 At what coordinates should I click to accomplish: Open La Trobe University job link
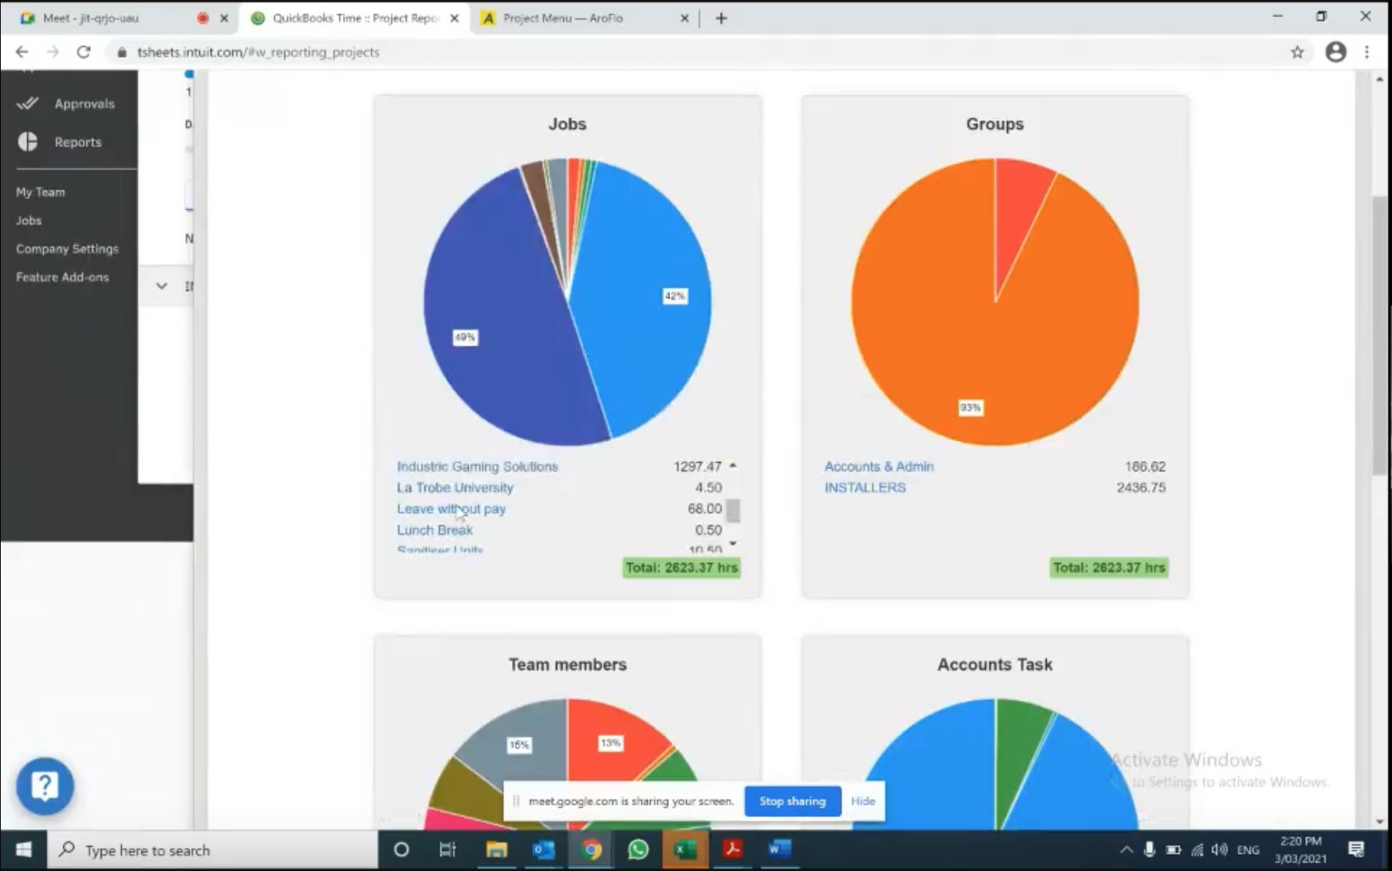(455, 487)
